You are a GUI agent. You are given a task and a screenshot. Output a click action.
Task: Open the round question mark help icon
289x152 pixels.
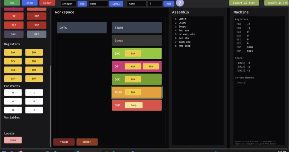tap(180, 3)
